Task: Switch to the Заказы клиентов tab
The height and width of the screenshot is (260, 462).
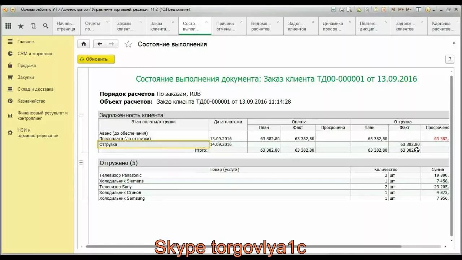Action: pyautogui.click(x=128, y=26)
